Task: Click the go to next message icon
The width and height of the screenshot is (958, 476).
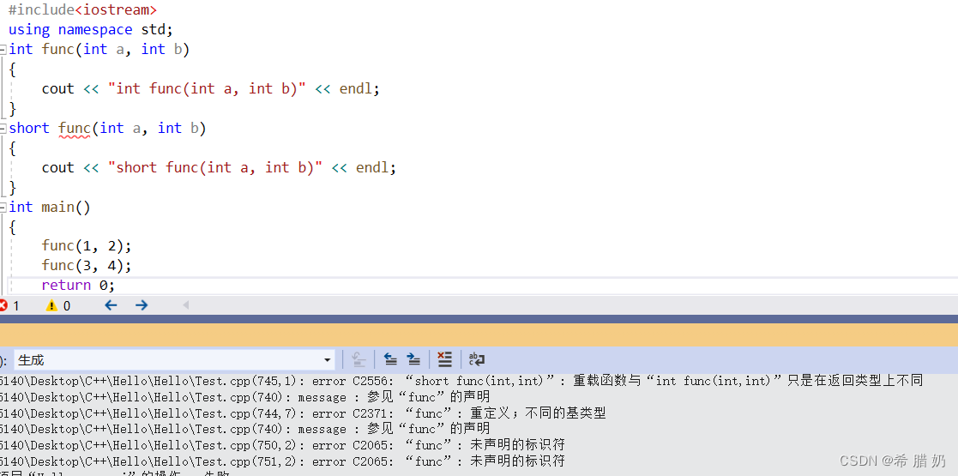Action: tap(413, 359)
